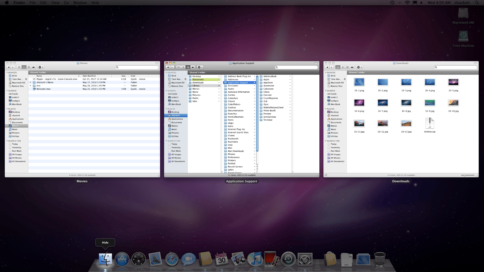Expand the "shackett's Movie" folder triangle
Screen dimensions: 484x272
pyautogui.click(x=31, y=82)
